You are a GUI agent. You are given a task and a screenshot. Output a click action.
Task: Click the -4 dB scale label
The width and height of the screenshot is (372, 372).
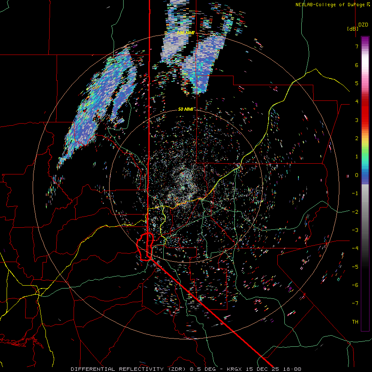click(x=355, y=248)
